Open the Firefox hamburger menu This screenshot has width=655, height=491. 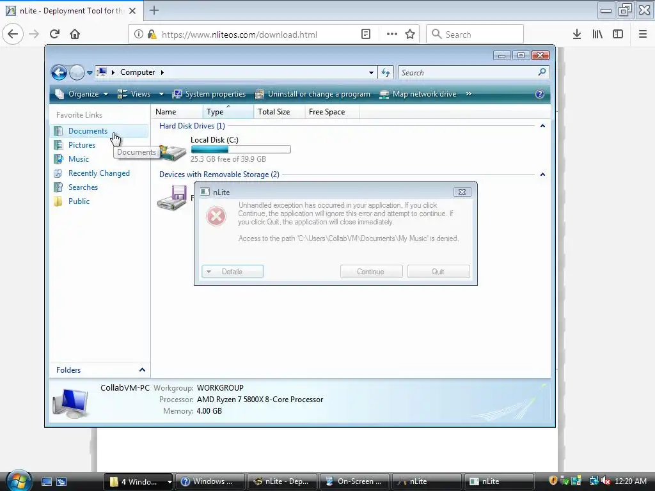click(643, 35)
